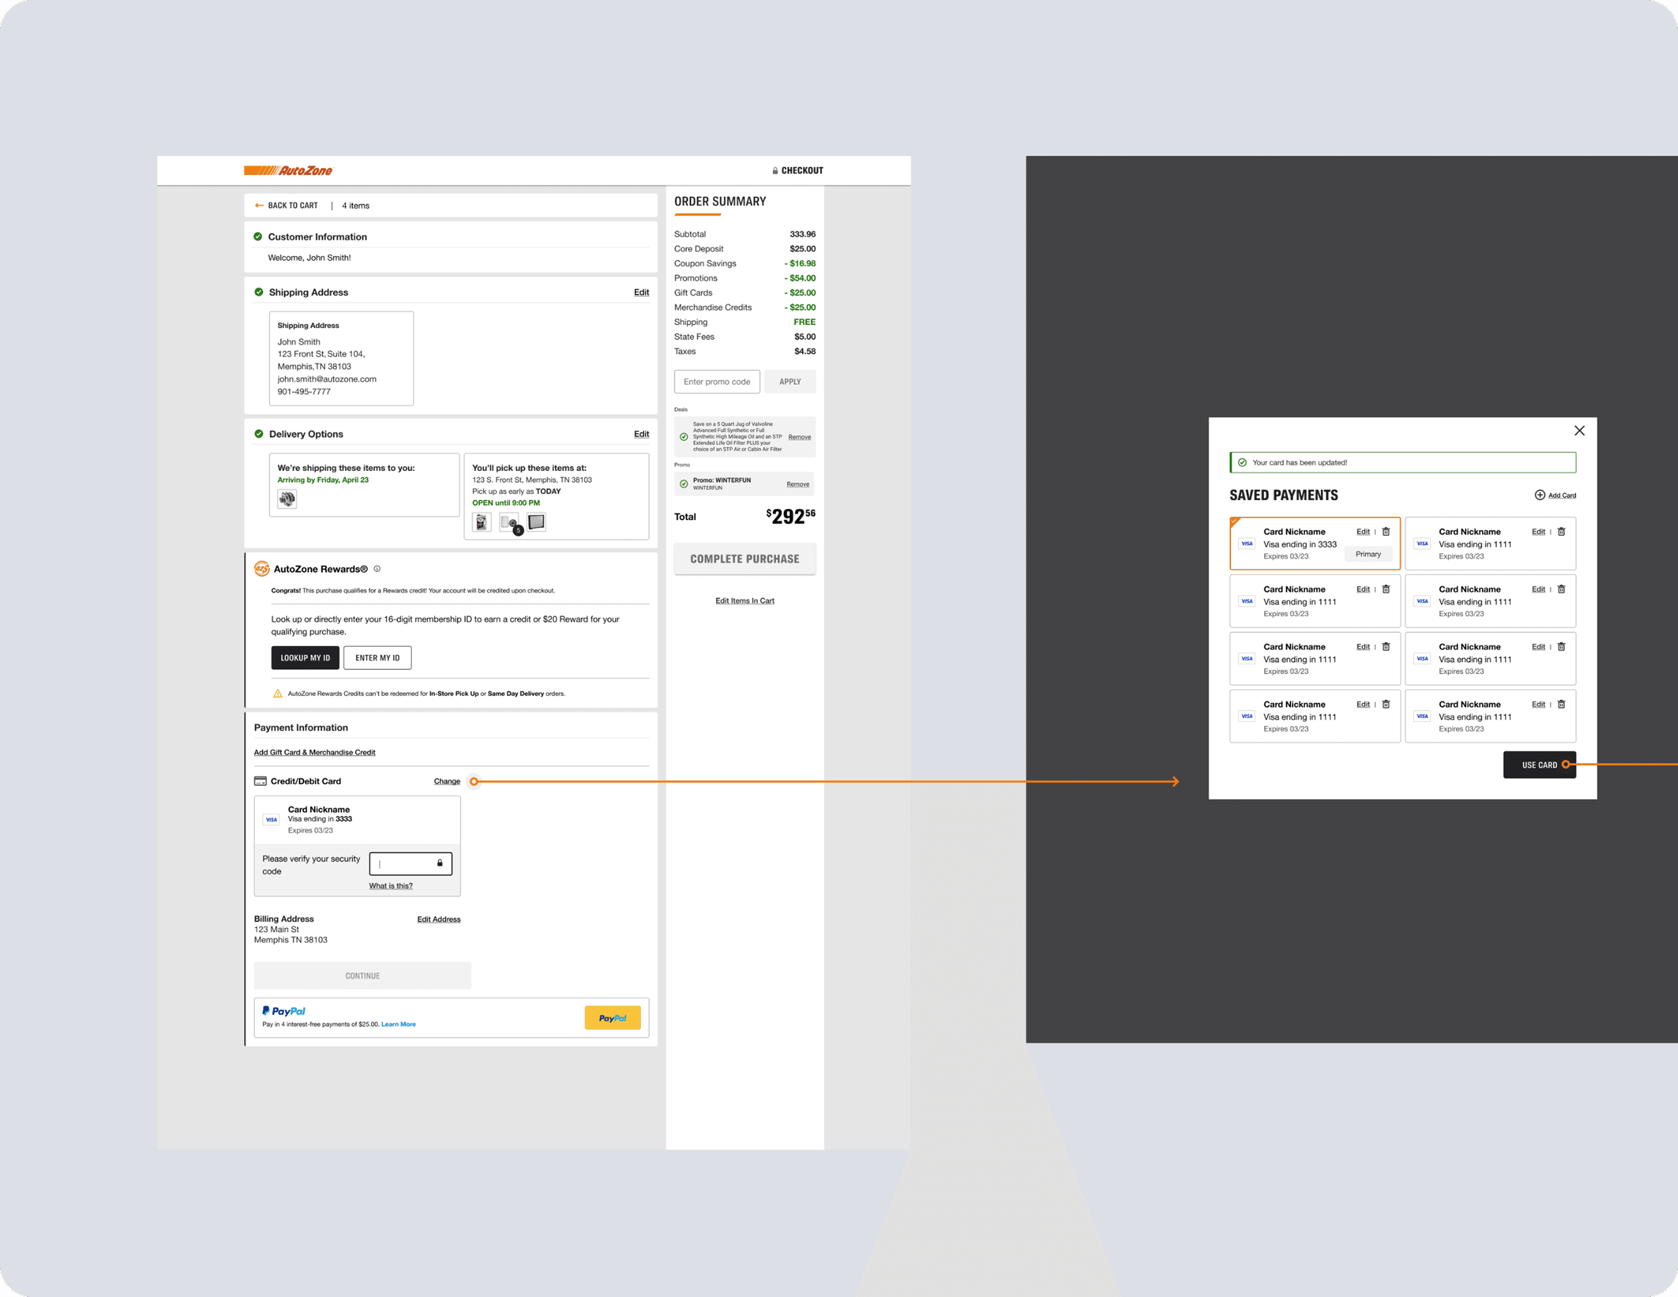The width and height of the screenshot is (1678, 1297).
Task: Remove the WINTERFUN promo
Action: [x=798, y=484]
